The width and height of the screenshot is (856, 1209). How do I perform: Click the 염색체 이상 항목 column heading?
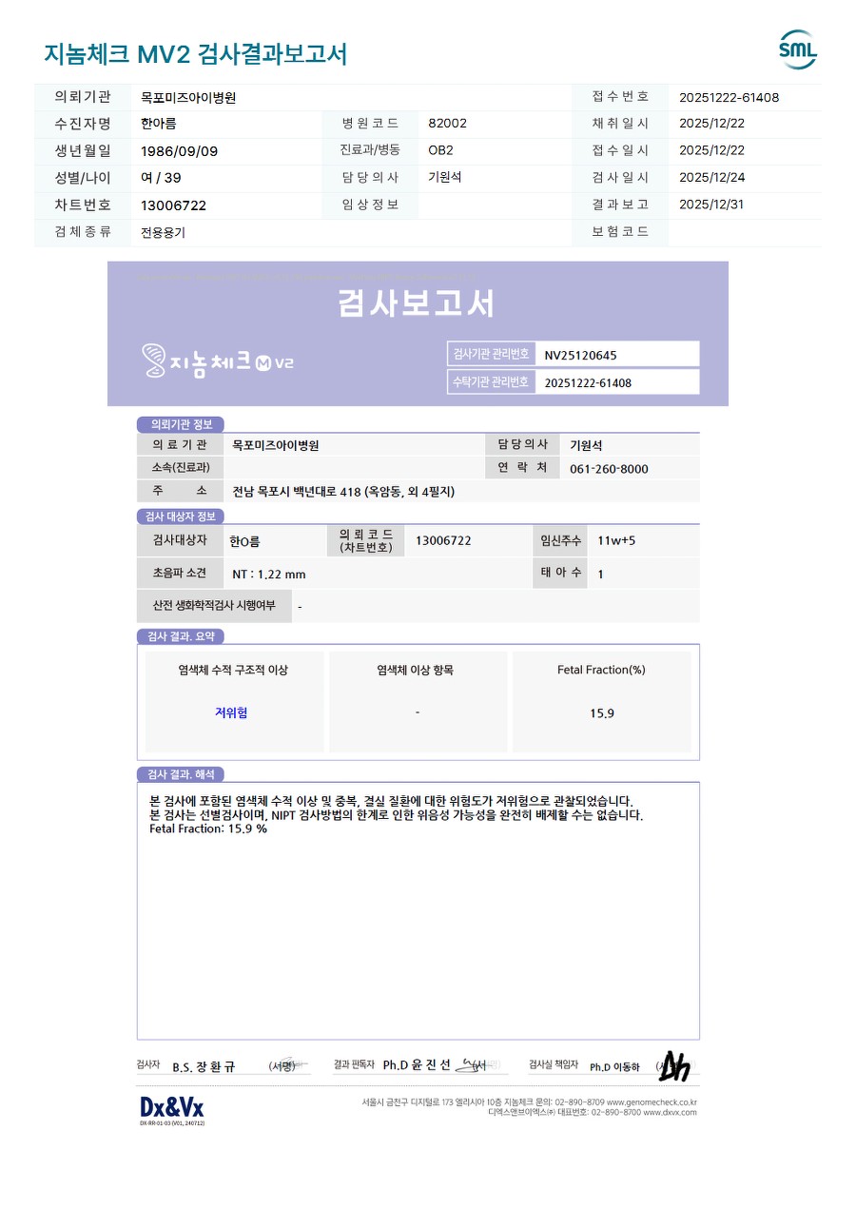click(x=415, y=670)
